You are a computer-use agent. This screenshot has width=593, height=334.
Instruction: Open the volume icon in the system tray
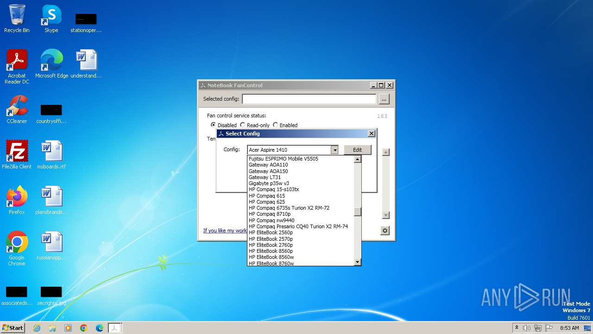(527, 328)
